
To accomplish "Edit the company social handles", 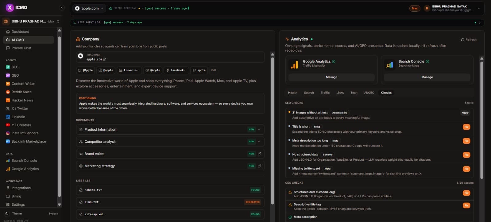I will [x=214, y=70].
